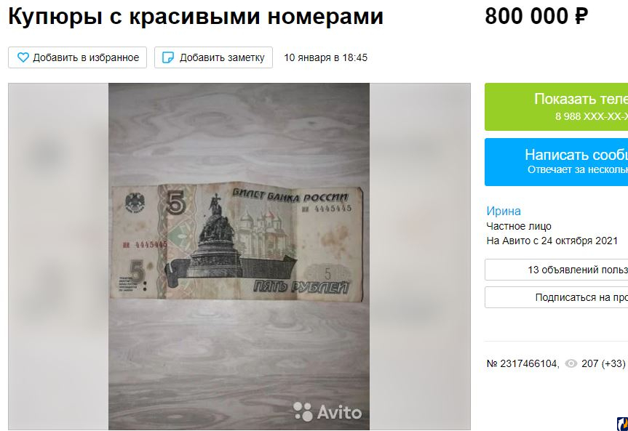The width and height of the screenshot is (628, 431).
Task: Click the Частное лицо label
Action: [x=519, y=226]
